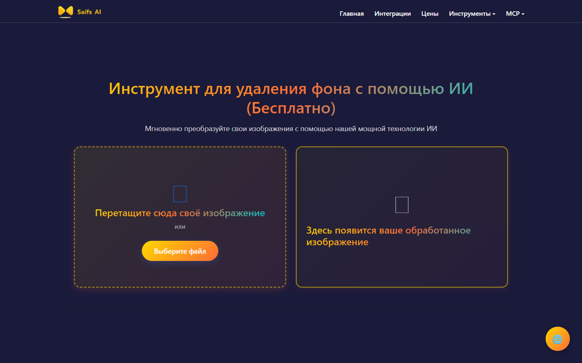Click the Saifs AI butterfly logo icon

[65, 12]
